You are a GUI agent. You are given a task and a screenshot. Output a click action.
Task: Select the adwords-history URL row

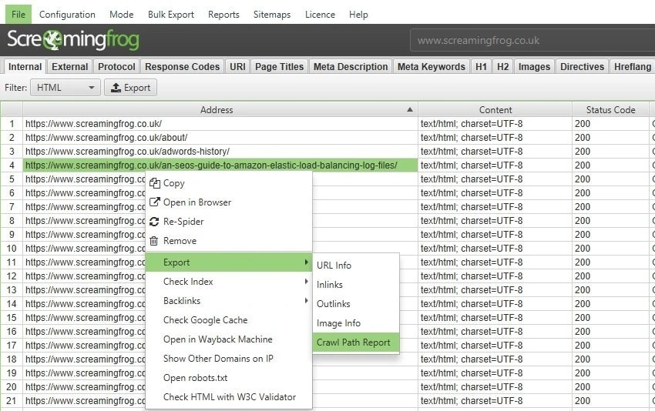point(127,152)
